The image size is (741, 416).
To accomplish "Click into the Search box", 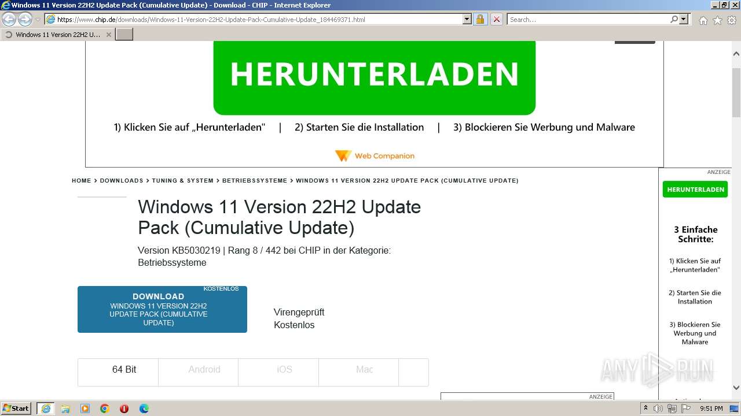I will pos(588,19).
